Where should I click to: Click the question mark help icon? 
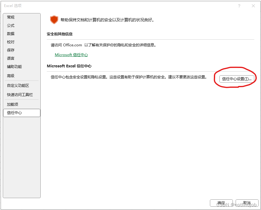click(x=239, y=6)
